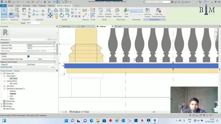The image size is (221, 124).
Task: Open Microsoft Edge from the taskbar
Action: 92,121
